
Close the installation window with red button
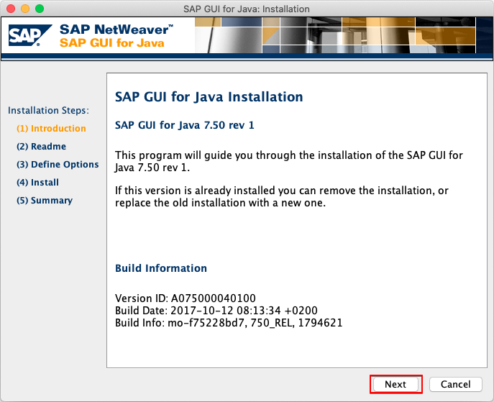coord(11,9)
